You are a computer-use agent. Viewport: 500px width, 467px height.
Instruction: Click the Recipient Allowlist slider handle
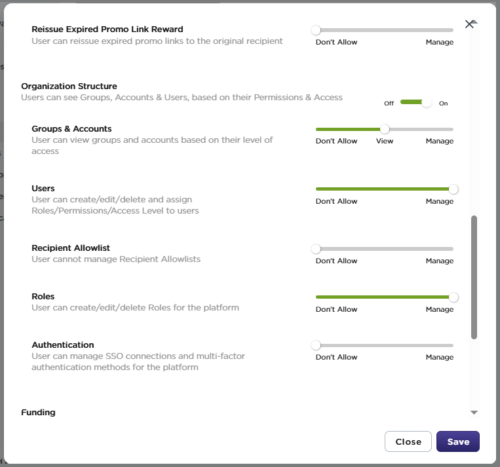[316, 249]
